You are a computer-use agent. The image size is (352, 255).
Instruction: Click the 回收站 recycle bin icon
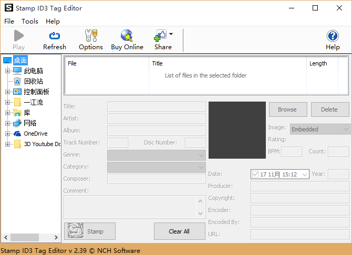(17, 81)
